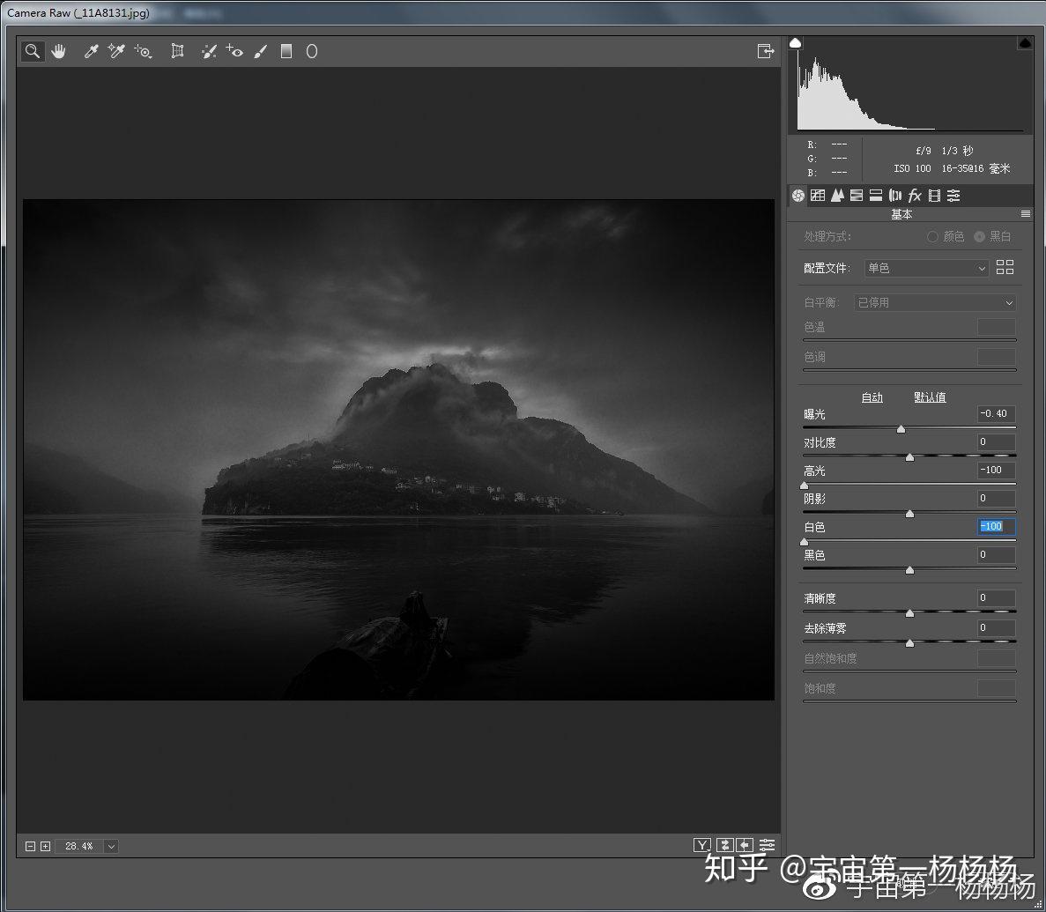Cycle before/after views with Y icon
This screenshot has width=1046, height=912.
click(x=701, y=845)
